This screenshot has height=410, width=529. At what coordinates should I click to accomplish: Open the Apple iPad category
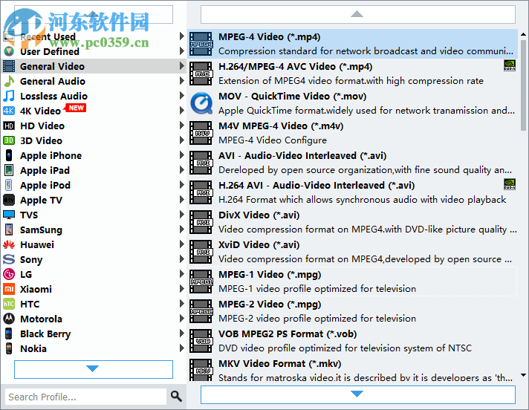pyautogui.click(x=94, y=170)
